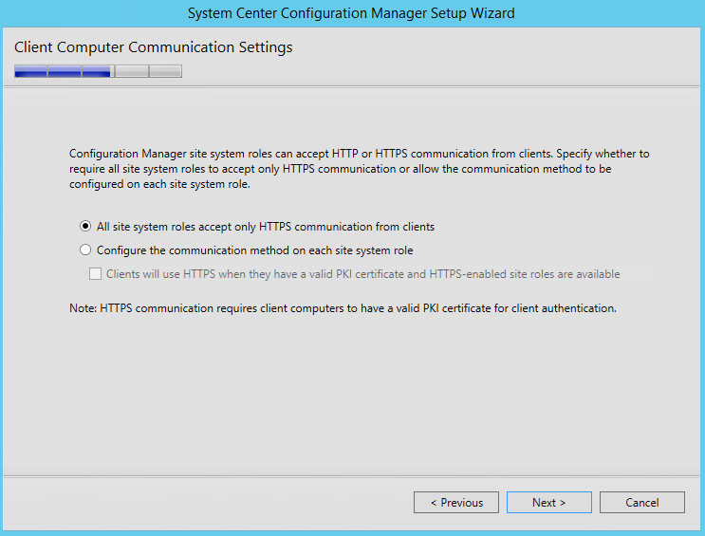
Task: Choose configure communication method per role radio
Action: pos(85,250)
